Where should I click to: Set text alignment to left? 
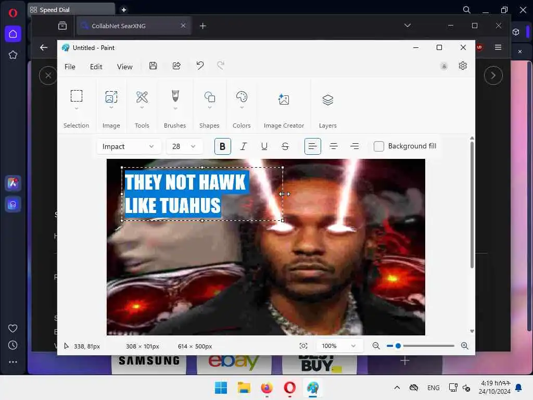coord(313,146)
